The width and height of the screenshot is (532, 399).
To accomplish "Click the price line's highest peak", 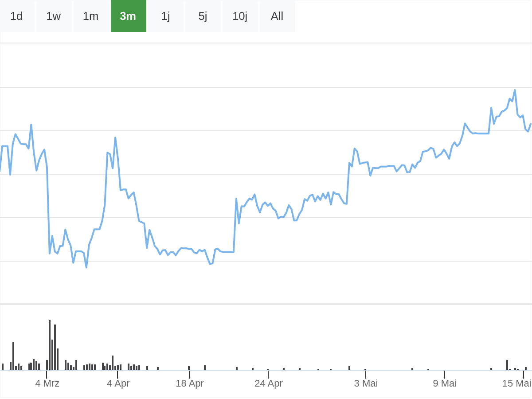I will pyautogui.click(x=515, y=90).
